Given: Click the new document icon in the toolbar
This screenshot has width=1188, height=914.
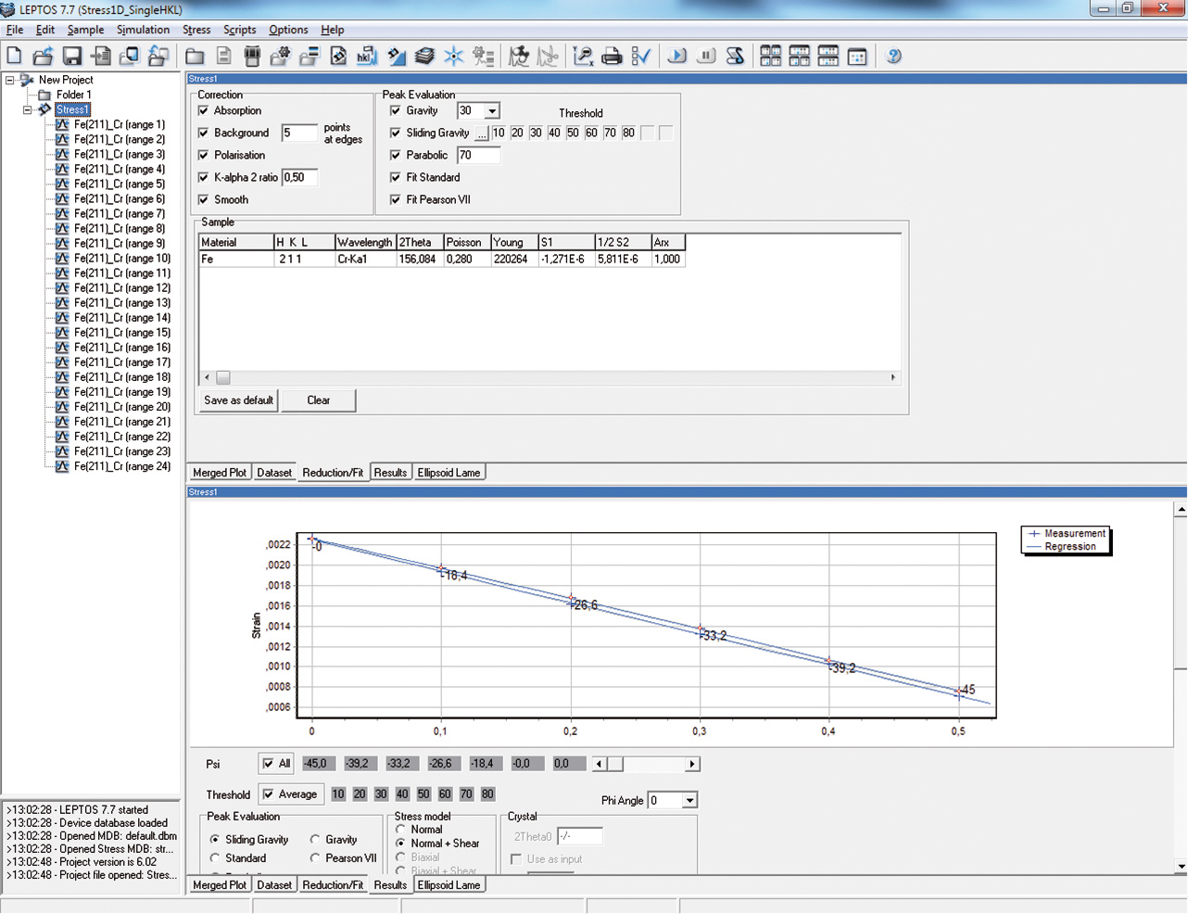Looking at the screenshot, I should pyautogui.click(x=14, y=57).
